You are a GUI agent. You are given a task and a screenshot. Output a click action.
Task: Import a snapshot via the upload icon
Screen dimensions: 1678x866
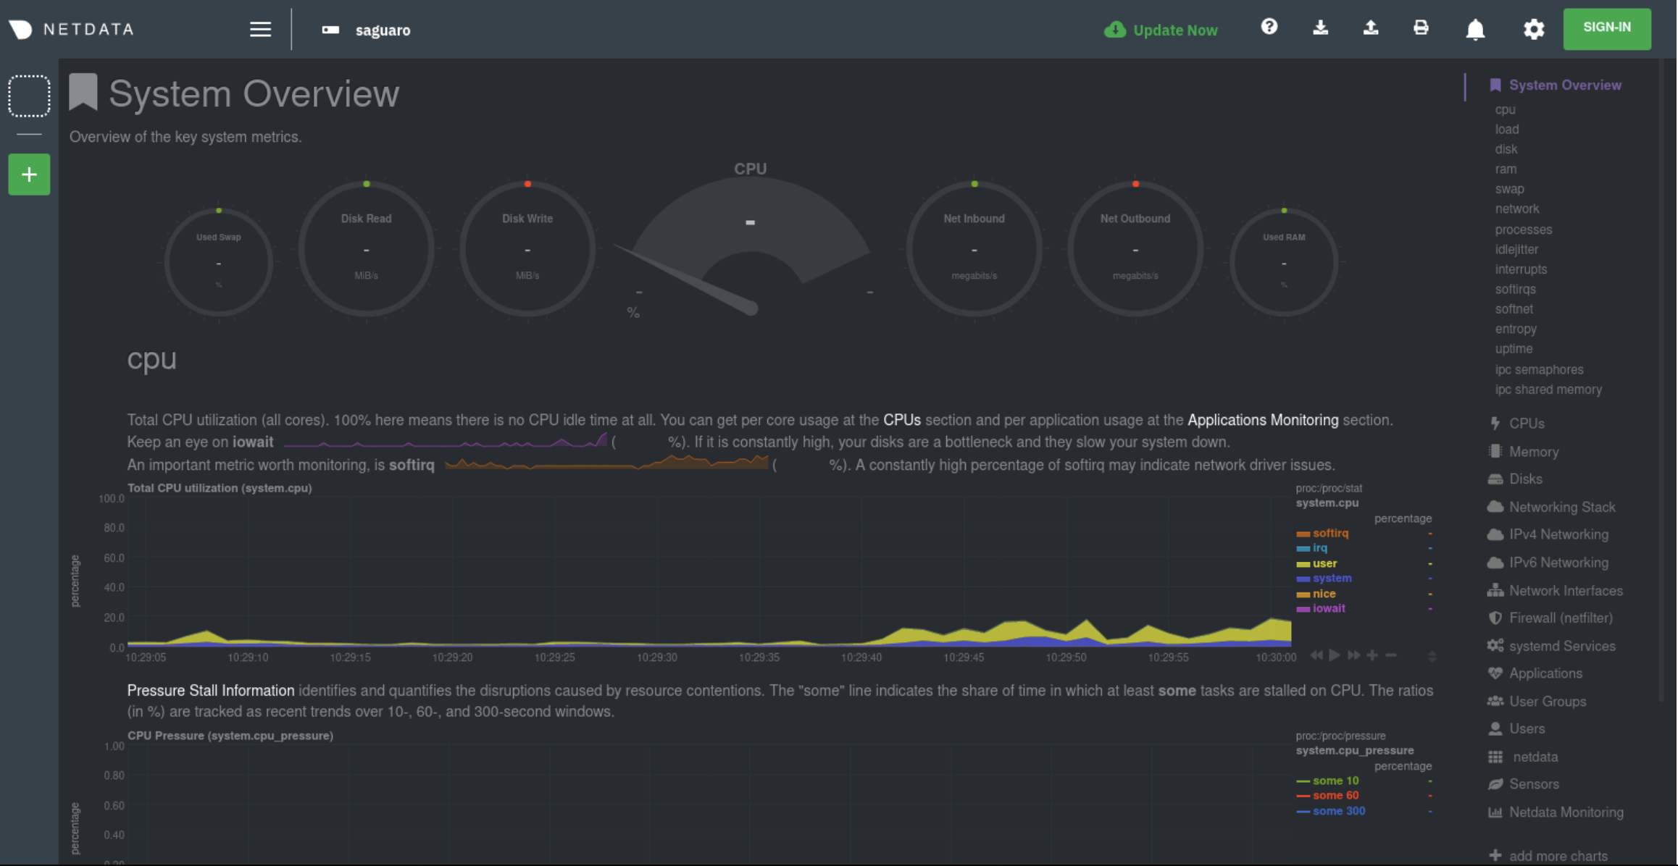pyautogui.click(x=1370, y=28)
